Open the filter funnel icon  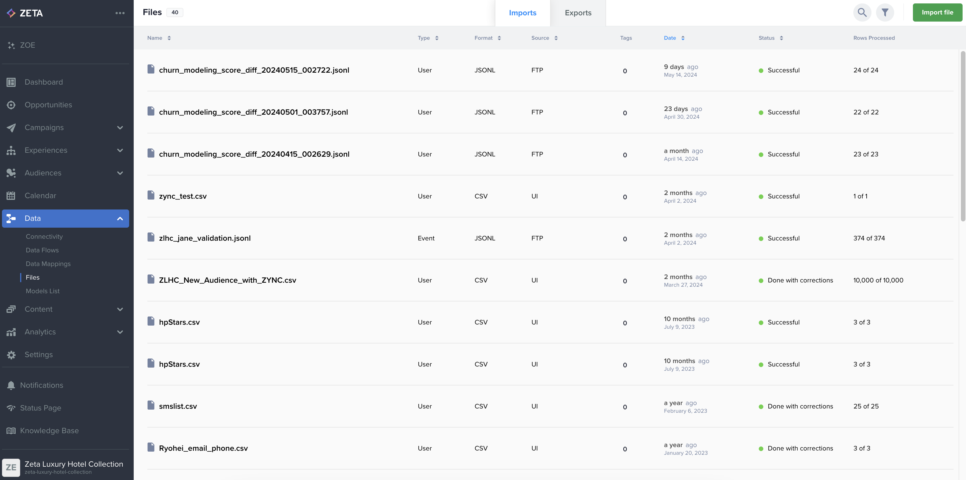coord(885,13)
